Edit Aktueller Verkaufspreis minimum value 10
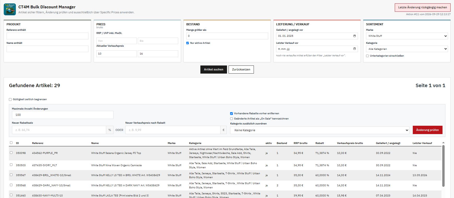454x198 pixels. (116, 54)
